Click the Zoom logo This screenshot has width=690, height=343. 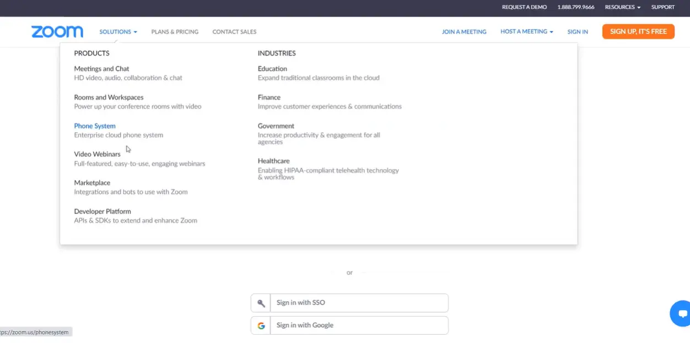57,32
